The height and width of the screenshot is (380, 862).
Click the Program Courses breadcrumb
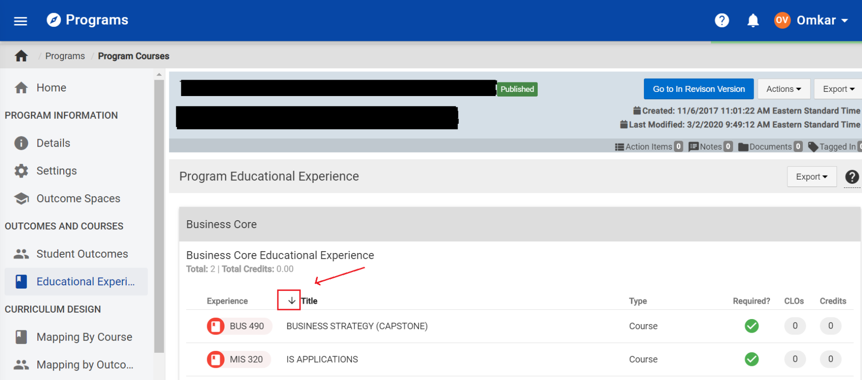click(x=133, y=56)
